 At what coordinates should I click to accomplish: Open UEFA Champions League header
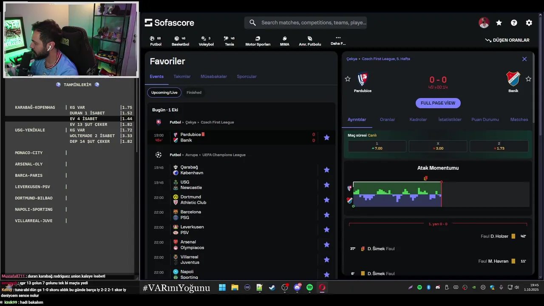click(224, 155)
